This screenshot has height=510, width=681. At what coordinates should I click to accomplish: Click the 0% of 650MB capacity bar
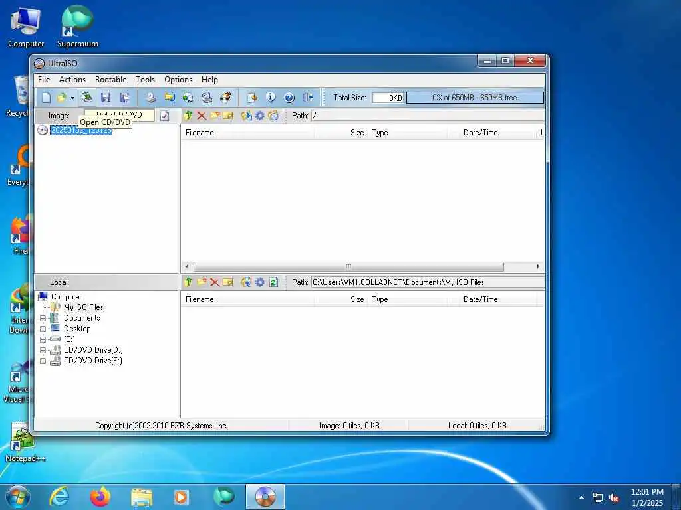pos(475,98)
